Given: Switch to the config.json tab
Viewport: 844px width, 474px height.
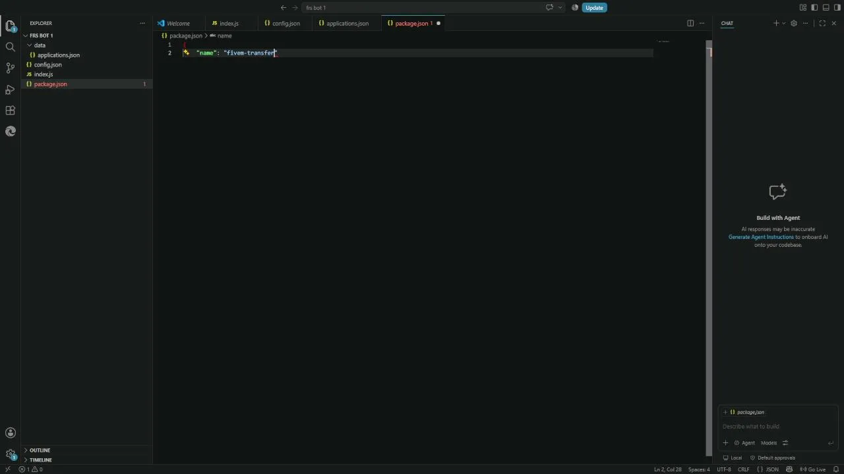Looking at the screenshot, I should pyautogui.click(x=286, y=23).
